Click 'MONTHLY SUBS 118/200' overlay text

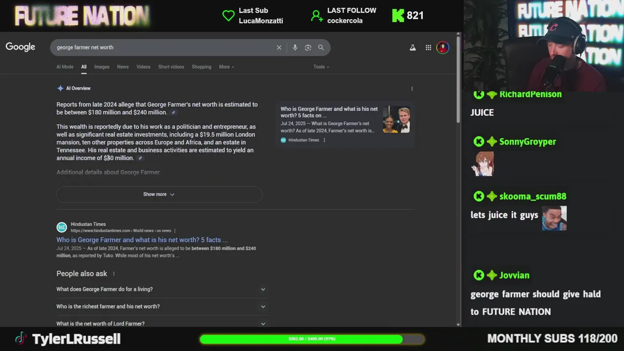click(x=552, y=338)
